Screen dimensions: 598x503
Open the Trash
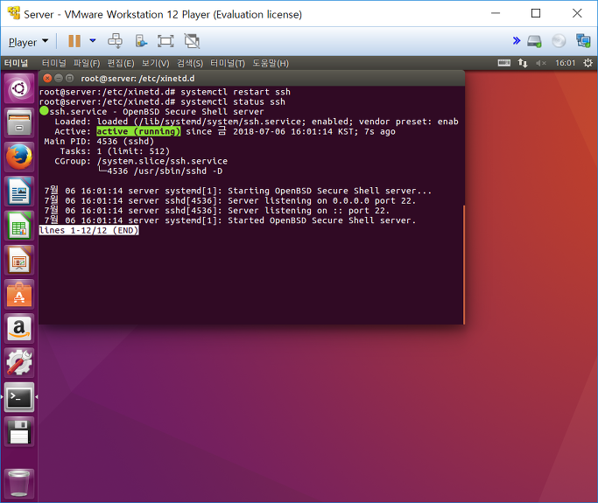19,483
